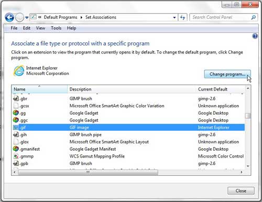Viewport: 262px width, 202px height.
Task: Sort by the Description column header
Action: (x=132, y=89)
